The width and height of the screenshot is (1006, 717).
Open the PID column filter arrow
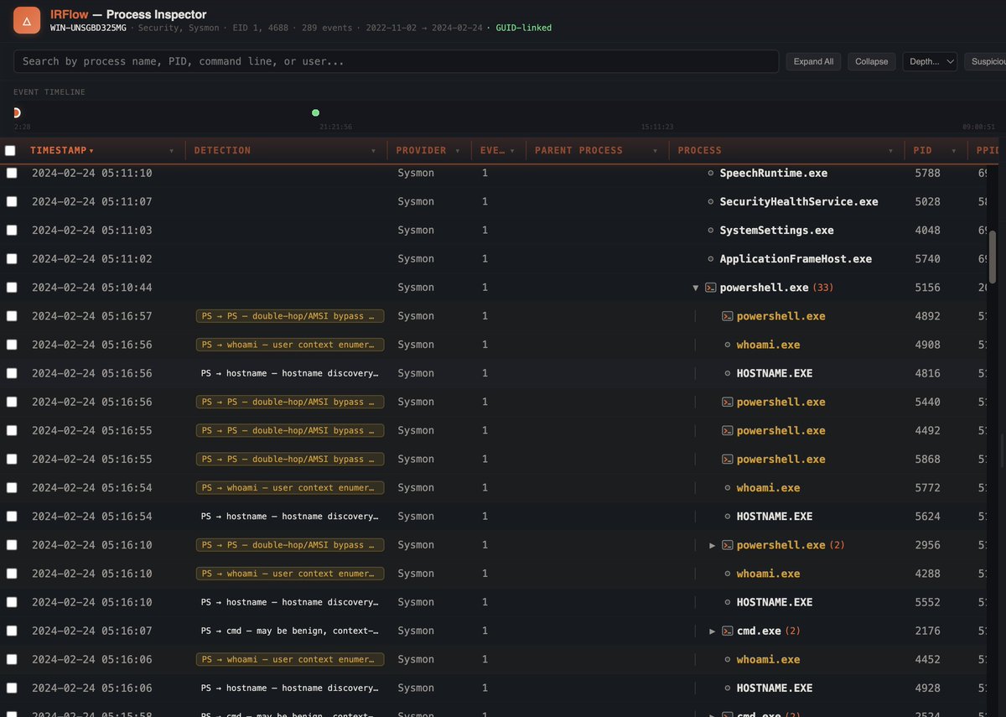click(x=954, y=151)
